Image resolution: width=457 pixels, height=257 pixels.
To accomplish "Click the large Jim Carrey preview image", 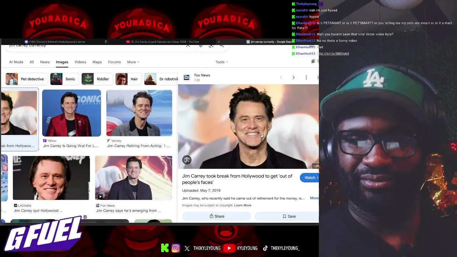I will pyautogui.click(x=248, y=126).
